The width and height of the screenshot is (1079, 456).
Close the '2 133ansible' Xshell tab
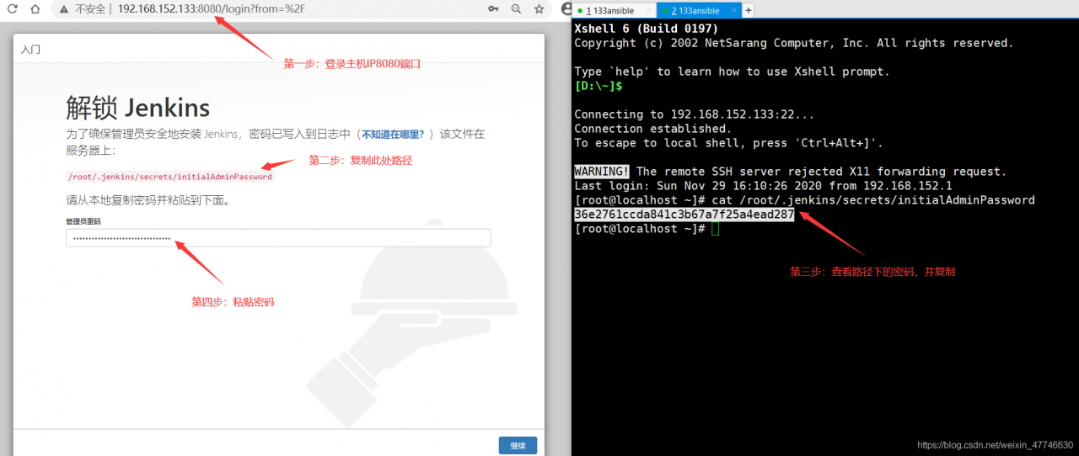[736, 10]
